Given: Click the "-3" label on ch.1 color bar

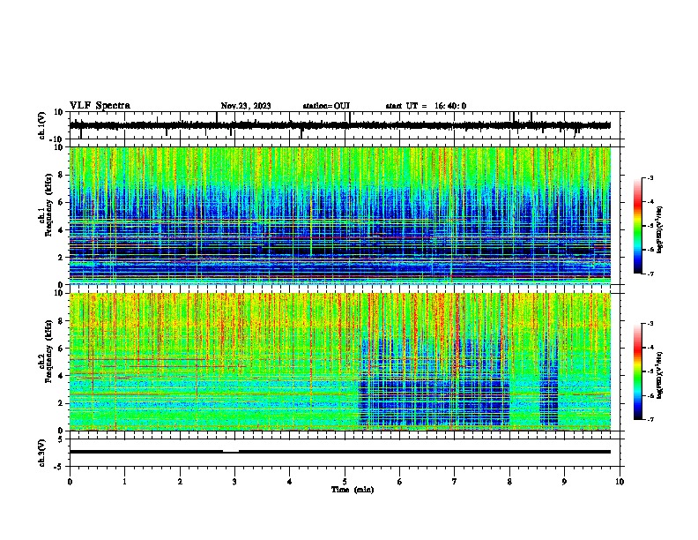Looking at the screenshot, I should pyautogui.click(x=650, y=177).
